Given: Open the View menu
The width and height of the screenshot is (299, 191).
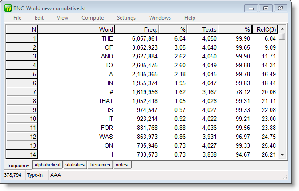Looking at the screenshot, I should (x=62, y=18).
